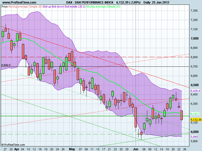Click the 6,100 price axis label
Image resolution: width=202 pixels, height=151 pixels.
coord(194,123)
